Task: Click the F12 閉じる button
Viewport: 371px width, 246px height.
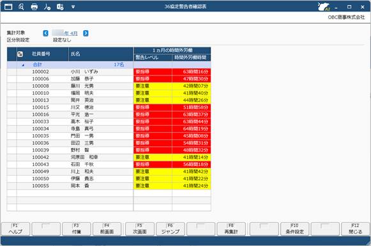Action: pyautogui.click(x=356, y=229)
